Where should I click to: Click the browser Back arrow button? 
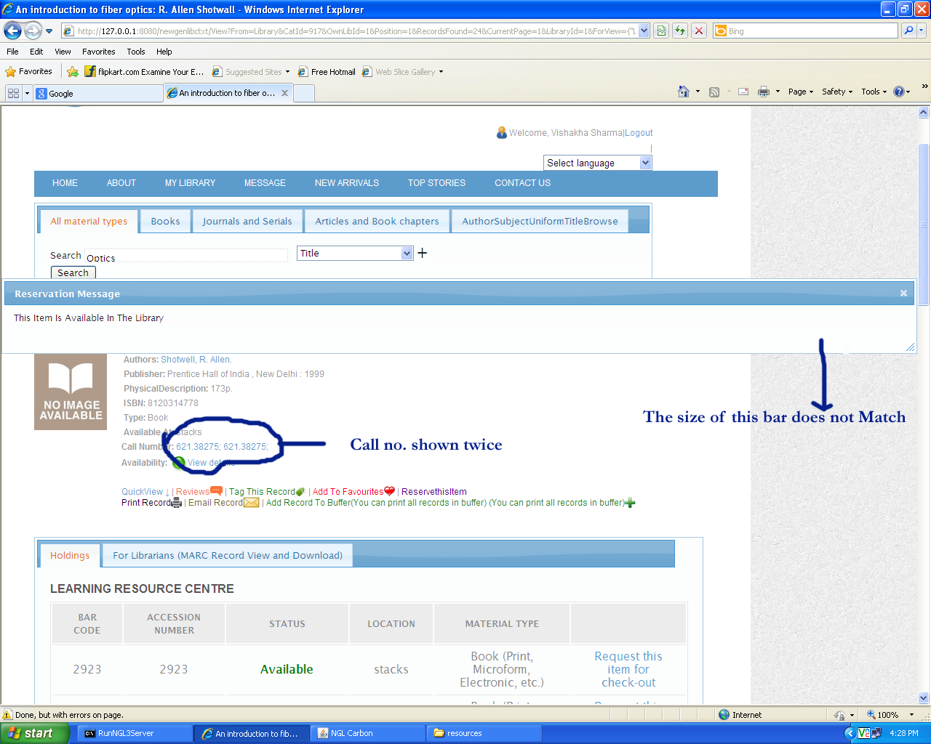(12, 31)
